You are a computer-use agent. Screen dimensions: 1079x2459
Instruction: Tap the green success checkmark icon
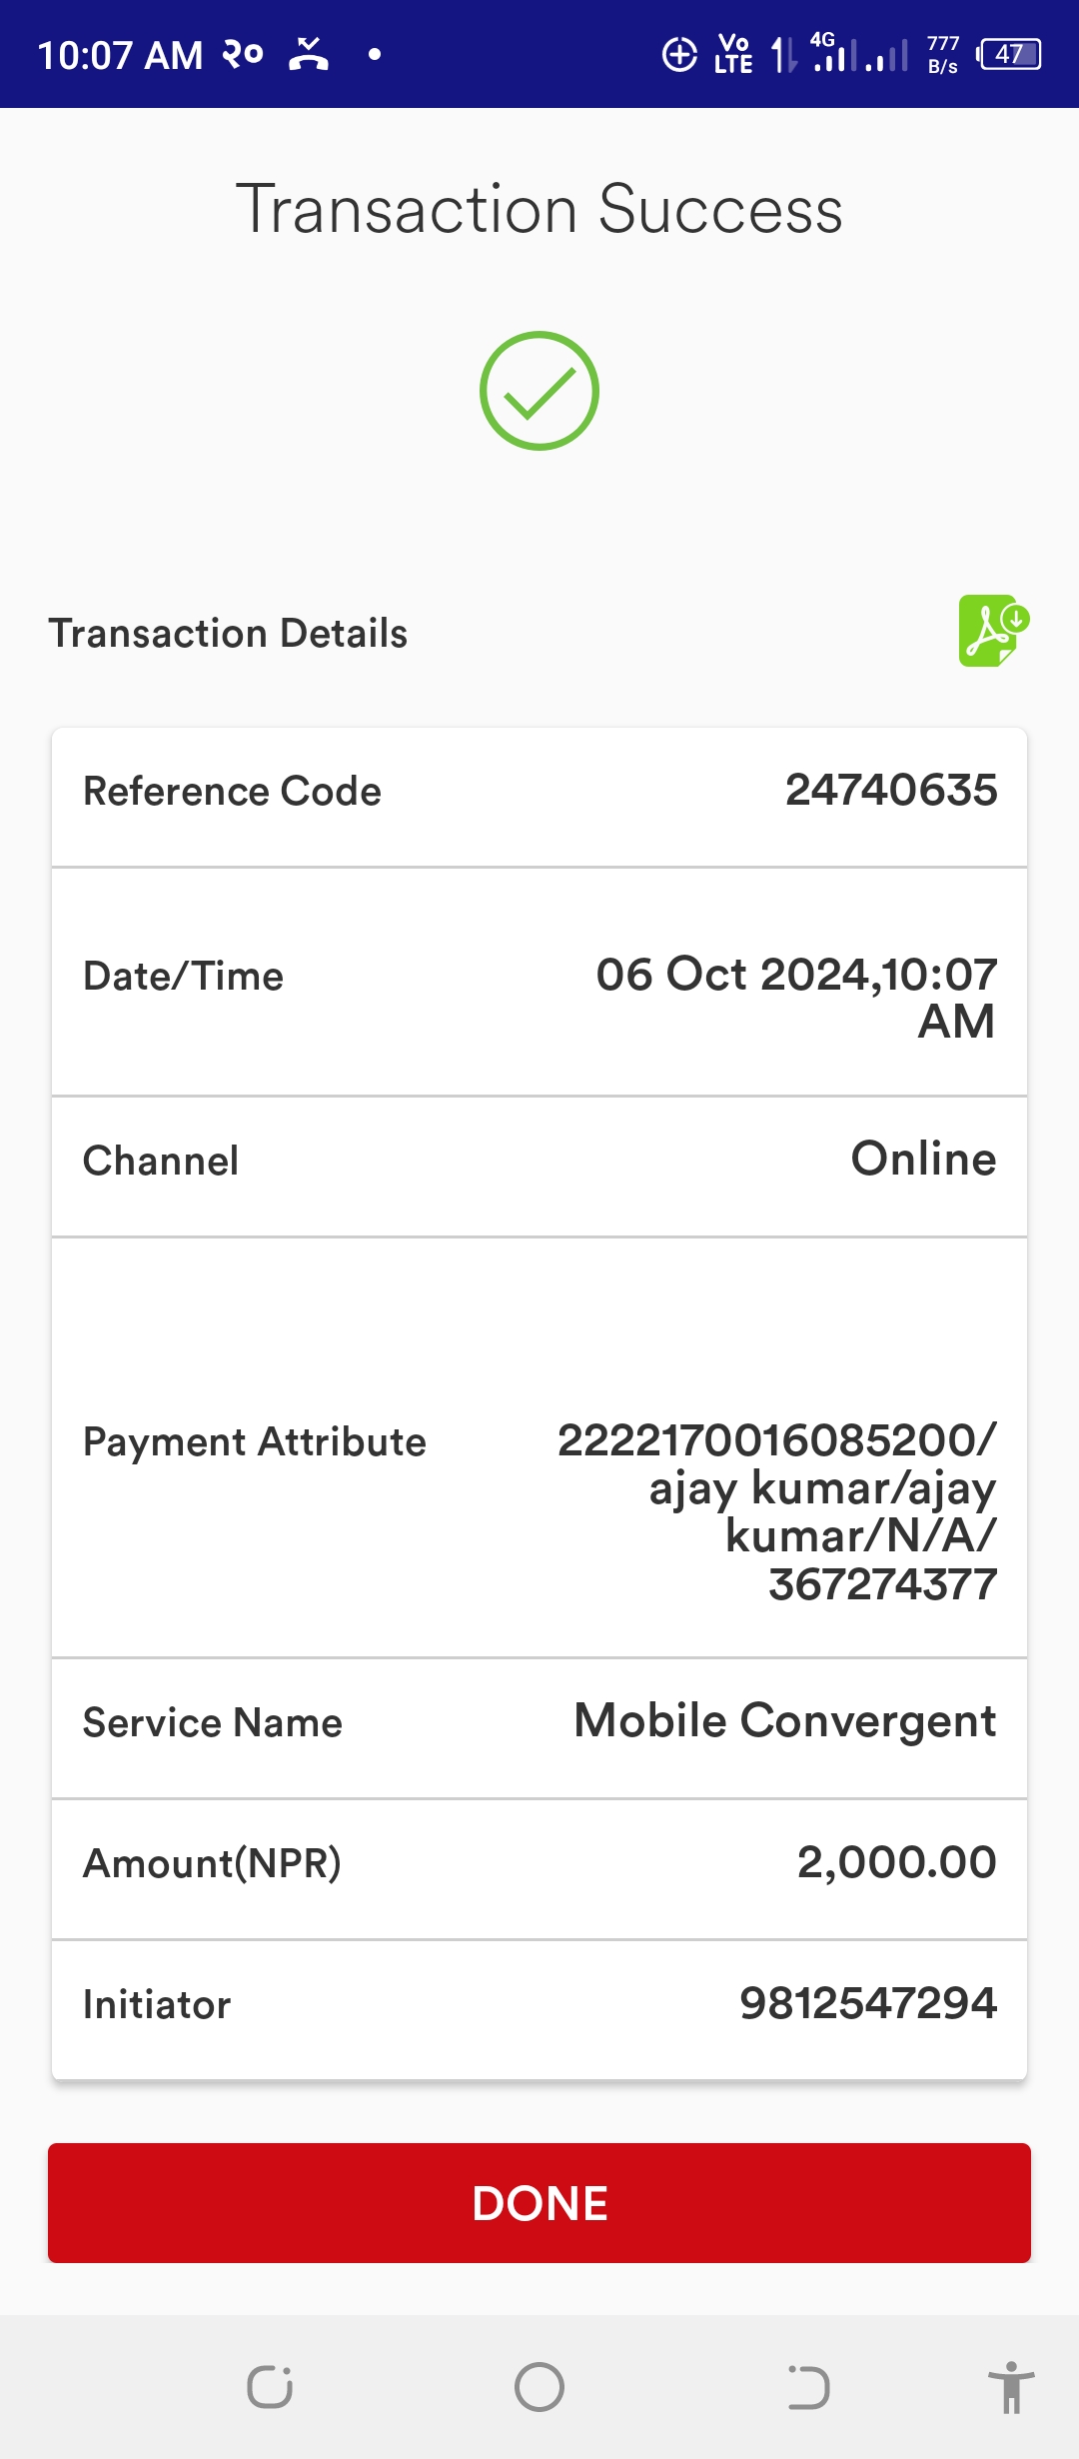539,391
